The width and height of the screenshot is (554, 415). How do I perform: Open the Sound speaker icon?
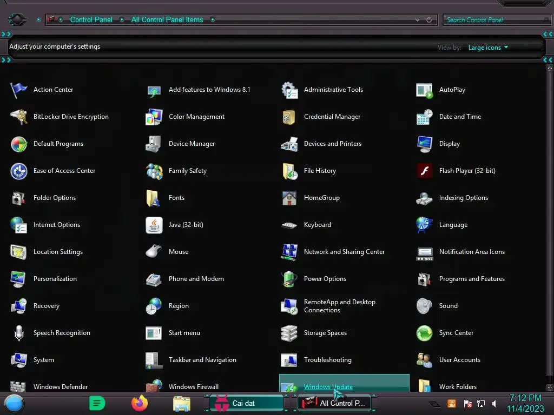pyautogui.click(x=424, y=306)
